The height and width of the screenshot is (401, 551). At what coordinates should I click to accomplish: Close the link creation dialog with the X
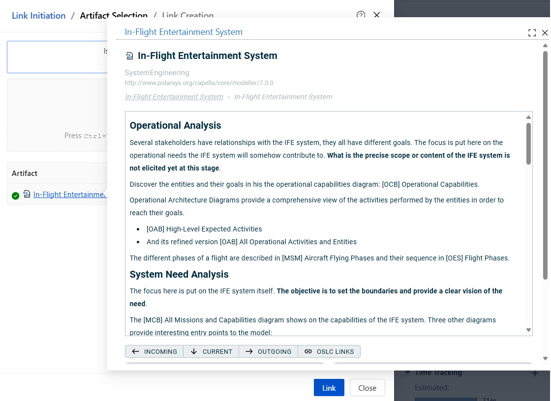[377, 15]
